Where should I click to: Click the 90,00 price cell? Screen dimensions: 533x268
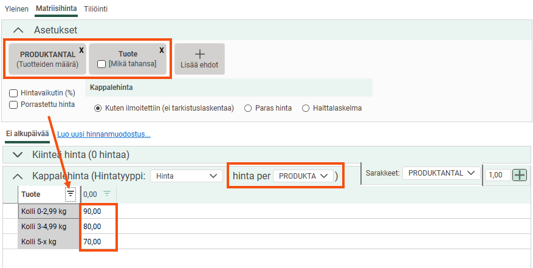tap(97, 211)
